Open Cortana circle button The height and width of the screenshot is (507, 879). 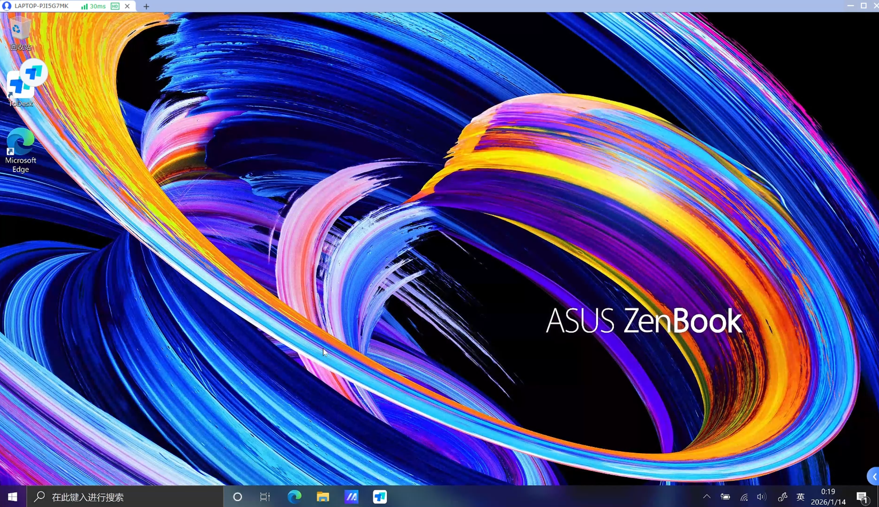coord(237,497)
